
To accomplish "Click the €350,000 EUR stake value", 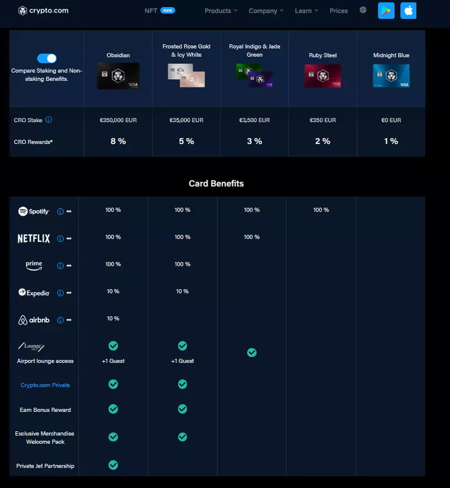I will point(118,120).
